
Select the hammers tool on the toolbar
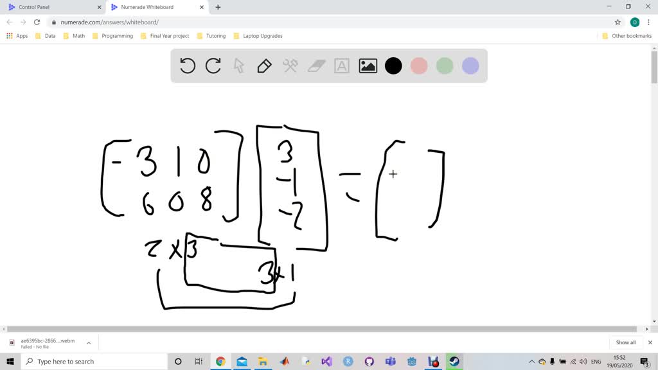tap(290, 66)
